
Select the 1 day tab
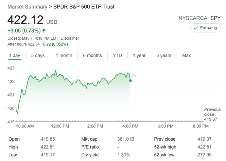pos(14,55)
